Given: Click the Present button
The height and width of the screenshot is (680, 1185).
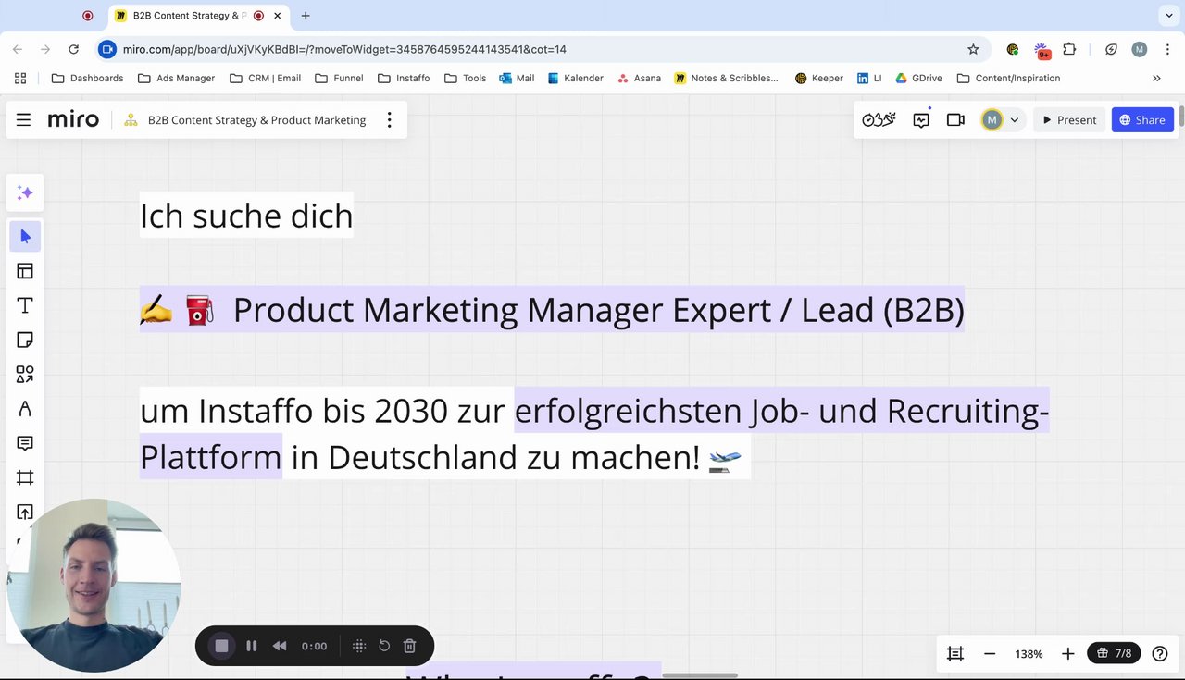Looking at the screenshot, I should (x=1069, y=119).
